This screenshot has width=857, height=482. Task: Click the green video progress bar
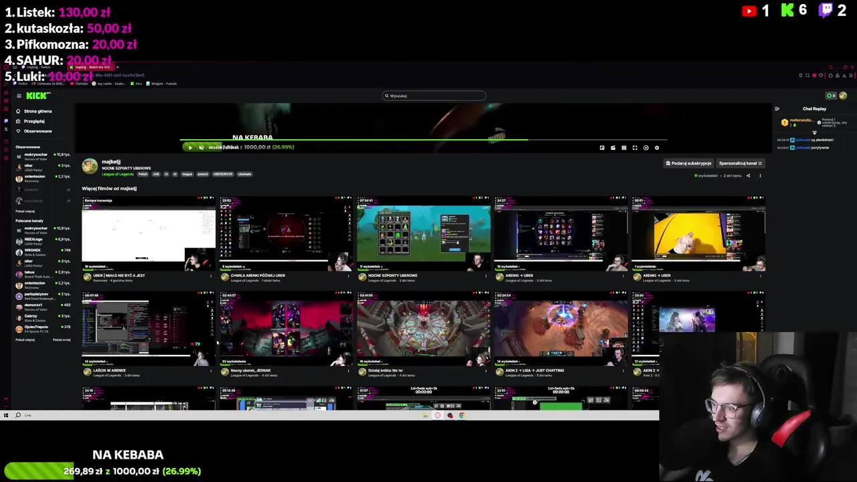tap(355, 140)
